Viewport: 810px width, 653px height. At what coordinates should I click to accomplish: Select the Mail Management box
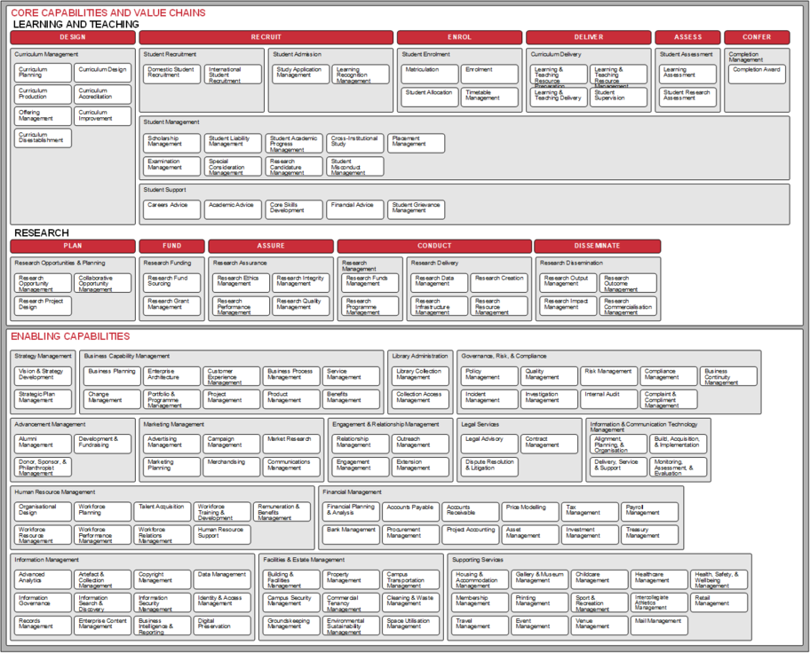[x=659, y=625]
